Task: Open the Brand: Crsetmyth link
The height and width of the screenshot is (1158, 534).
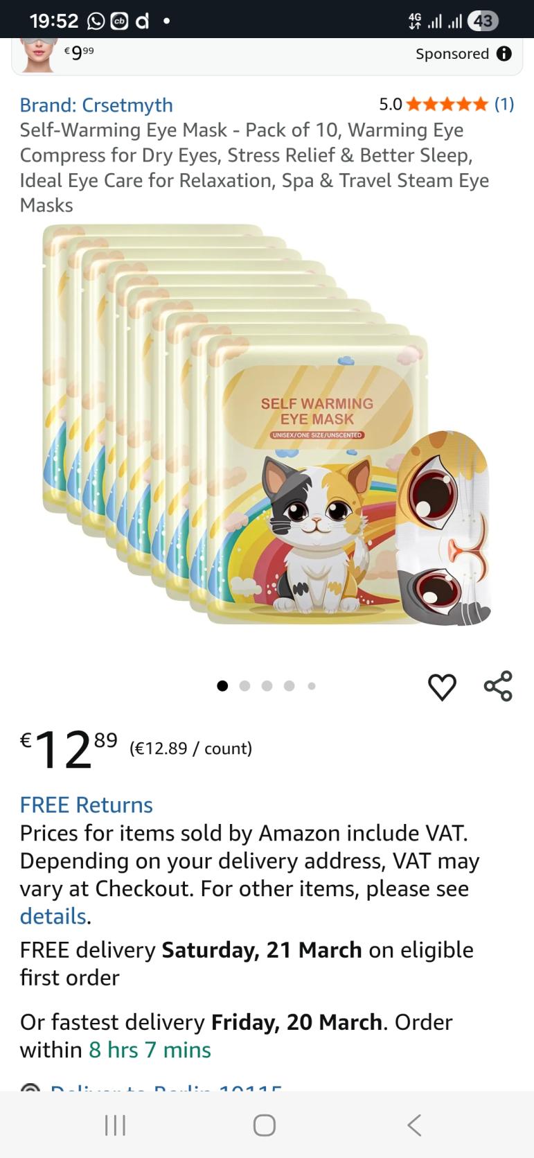Action: pos(96,105)
